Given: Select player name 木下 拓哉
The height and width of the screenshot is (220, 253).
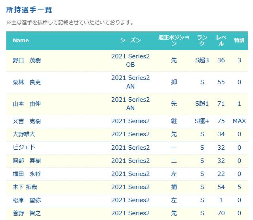Looking at the screenshot, I should (x=25, y=187).
